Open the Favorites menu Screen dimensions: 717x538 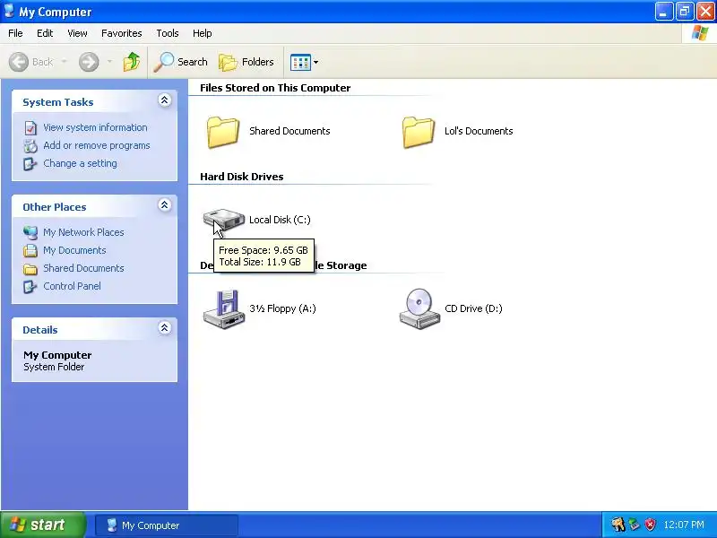[x=122, y=33]
